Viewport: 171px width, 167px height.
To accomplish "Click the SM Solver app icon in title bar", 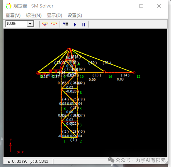I will [9, 6].
